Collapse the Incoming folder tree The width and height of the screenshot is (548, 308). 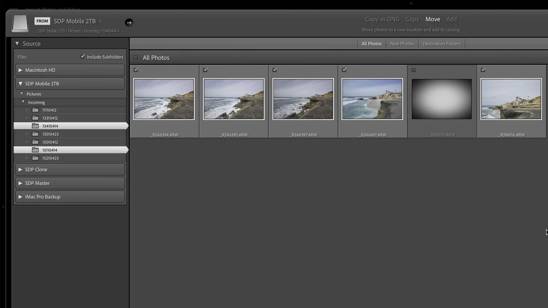[23, 102]
